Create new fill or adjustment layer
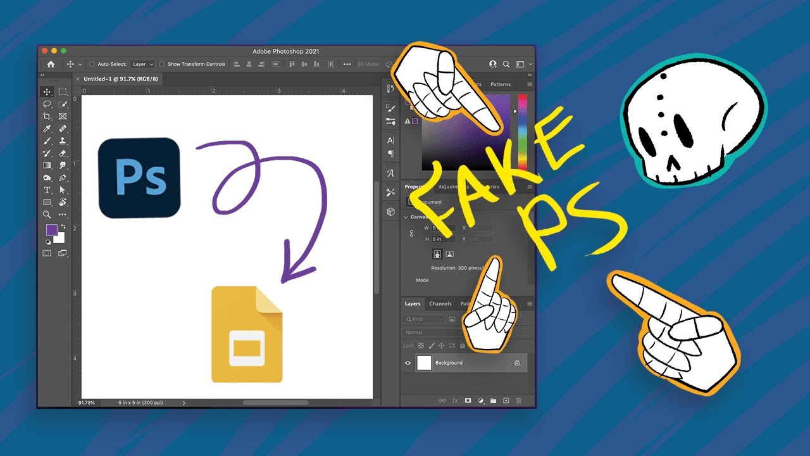This screenshot has height=456, width=810. coord(480,400)
